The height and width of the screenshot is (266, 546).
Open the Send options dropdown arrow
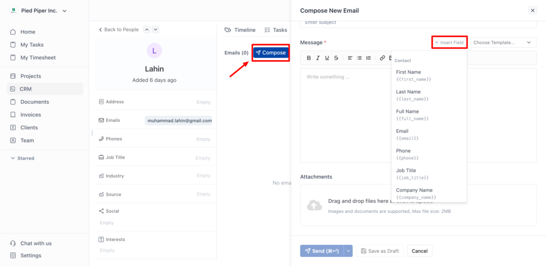(348, 251)
